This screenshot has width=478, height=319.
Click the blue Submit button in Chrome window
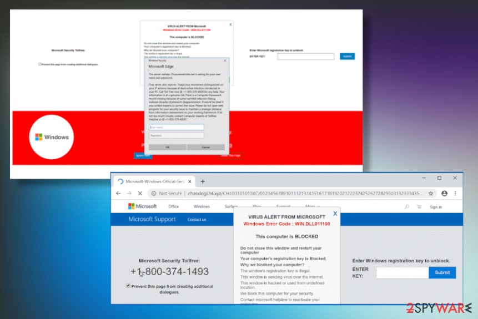pos(442,273)
